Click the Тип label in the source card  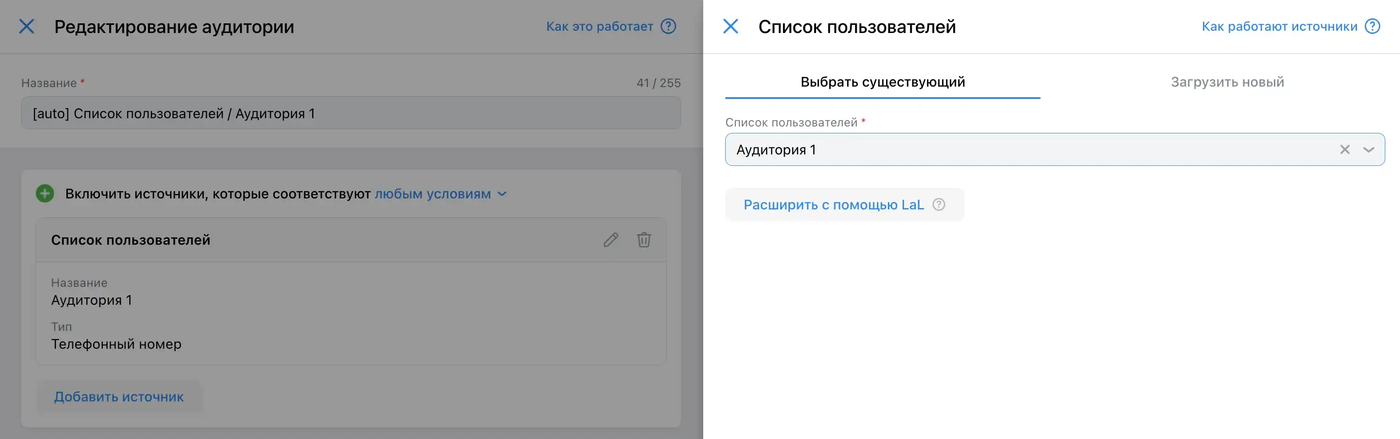pyautogui.click(x=61, y=327)
